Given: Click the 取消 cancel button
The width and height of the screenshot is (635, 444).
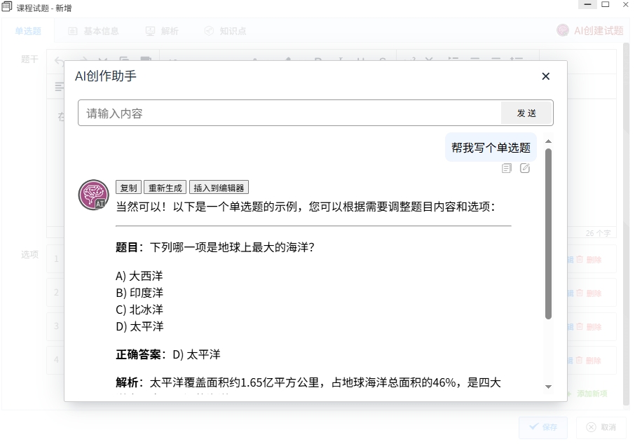Looking at the screenshot, I should 601,427.
